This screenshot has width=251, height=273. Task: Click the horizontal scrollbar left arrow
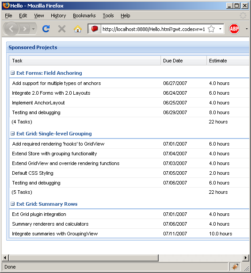(5, 258)
